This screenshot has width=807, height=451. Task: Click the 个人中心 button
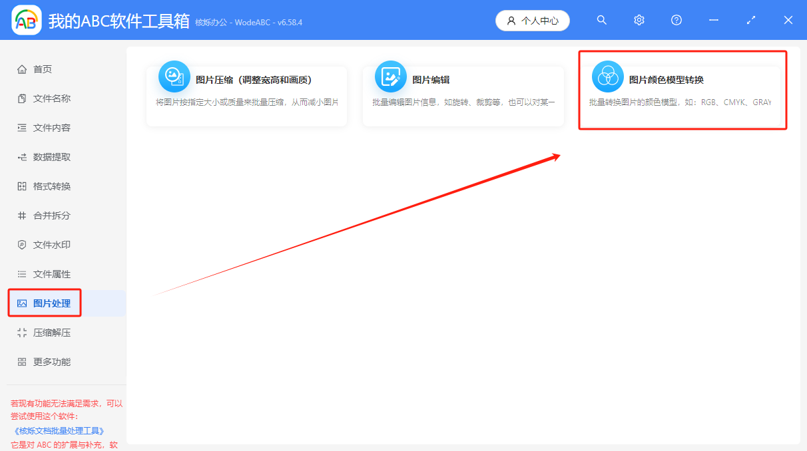533,21
